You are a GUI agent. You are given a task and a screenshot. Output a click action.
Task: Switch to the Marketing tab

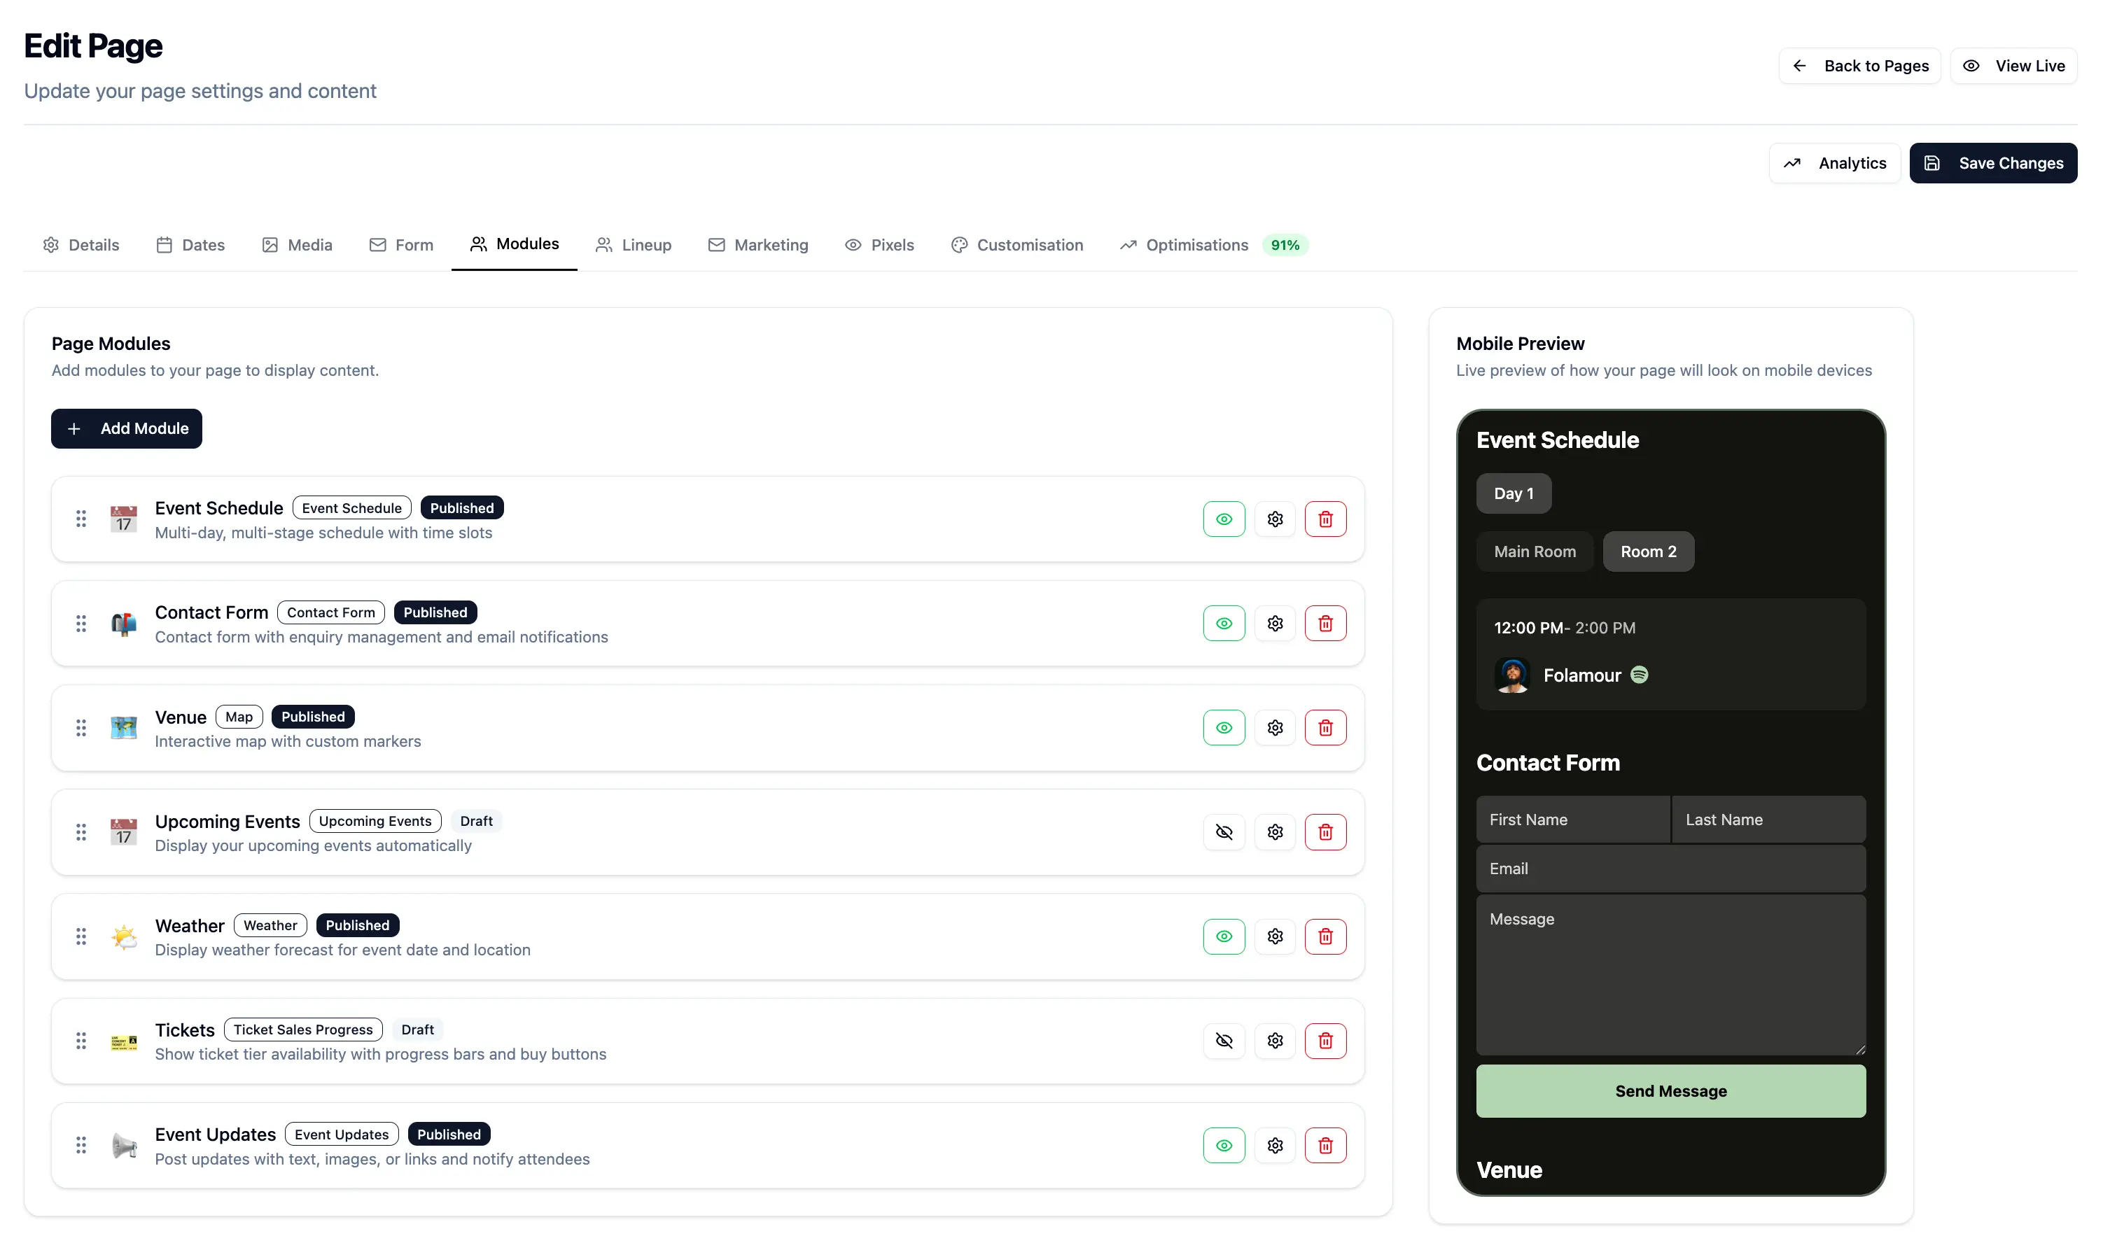pos(758,244)
